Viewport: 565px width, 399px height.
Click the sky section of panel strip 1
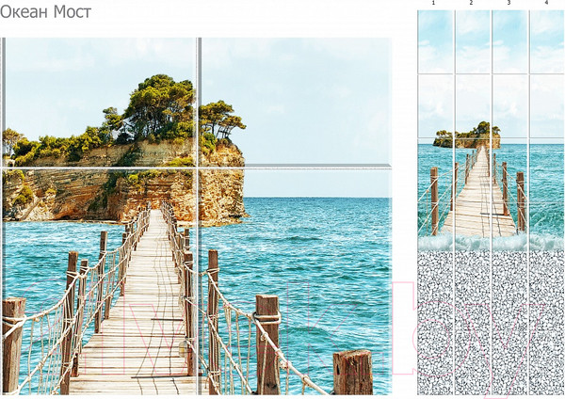(x=435, y=73)
